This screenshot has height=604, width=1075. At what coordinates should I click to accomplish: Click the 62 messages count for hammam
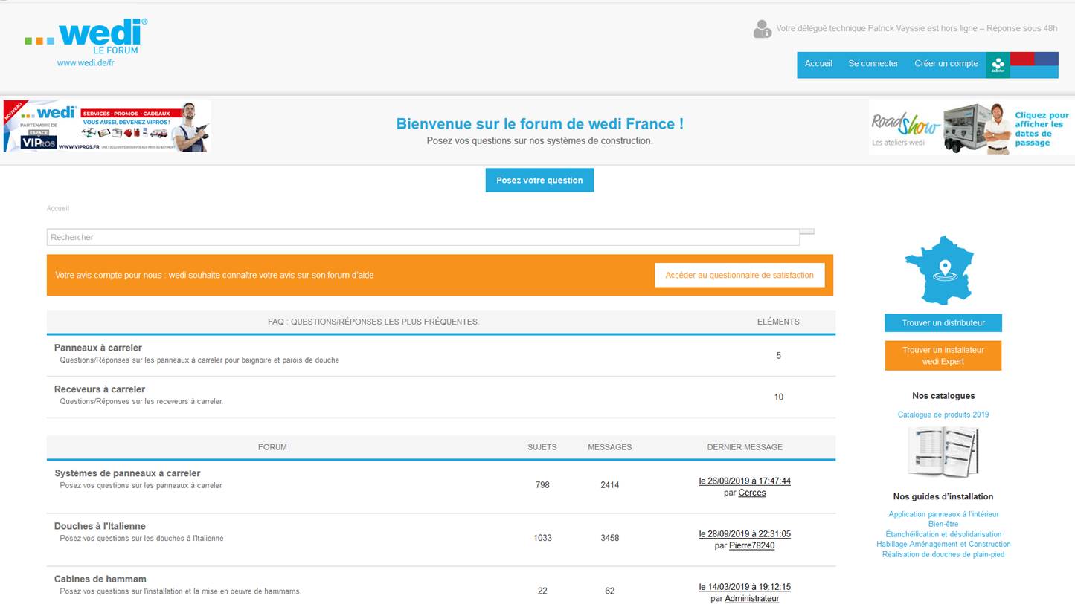(610, 591)
